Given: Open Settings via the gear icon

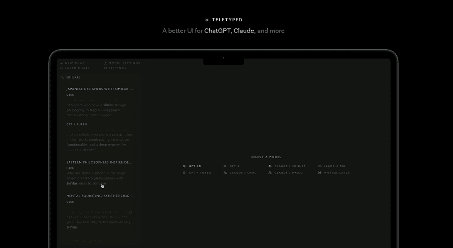Looking at the screenshot, I should [x=105, y=68].
